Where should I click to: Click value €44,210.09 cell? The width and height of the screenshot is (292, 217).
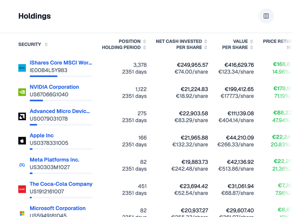point(240,138)
